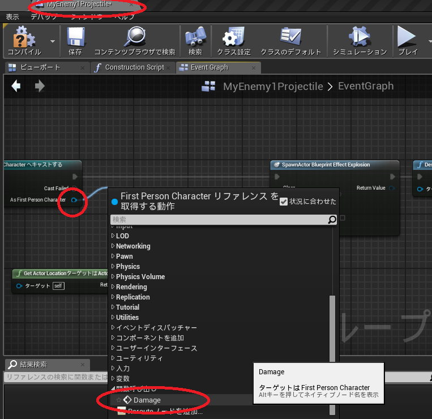This screenshot has height=419, width=432.
Task: Save the blueprint with 保存 icon
Action: 75,37
